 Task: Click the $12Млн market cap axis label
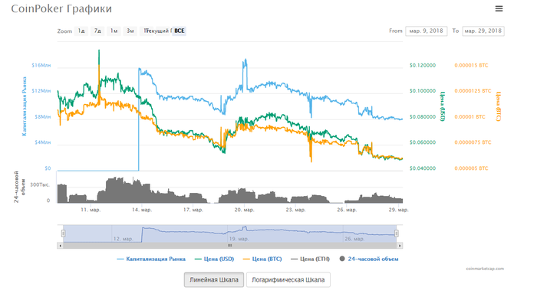click(x=41, y=91)
